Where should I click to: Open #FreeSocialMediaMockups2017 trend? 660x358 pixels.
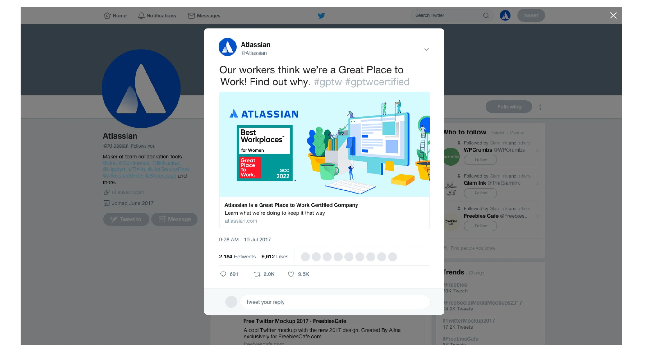[483, 303]
